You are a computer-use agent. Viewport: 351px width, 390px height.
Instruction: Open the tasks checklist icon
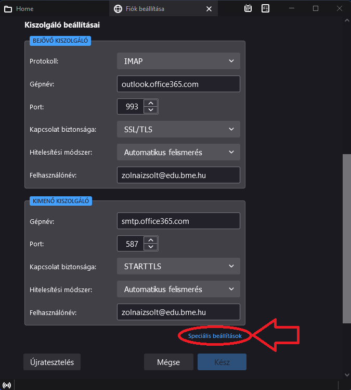(265, 8)
